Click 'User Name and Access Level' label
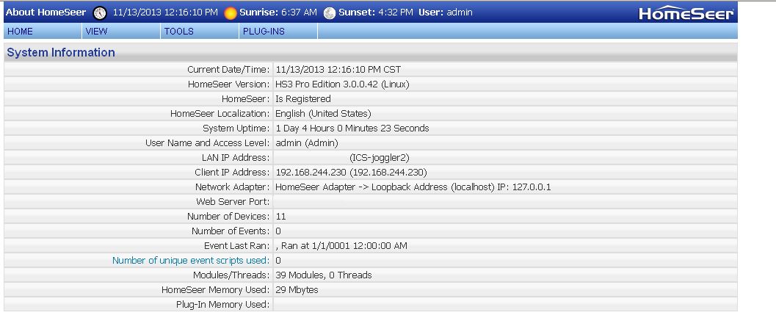 208,143
